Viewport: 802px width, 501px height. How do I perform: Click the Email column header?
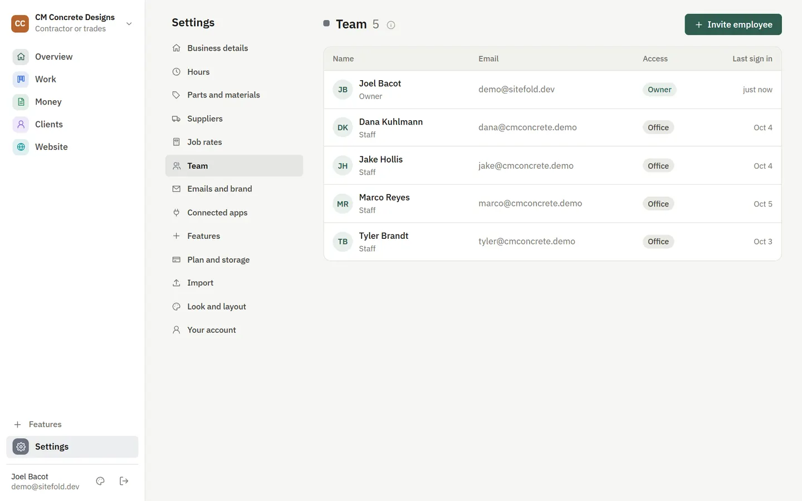tap(488, 58)
